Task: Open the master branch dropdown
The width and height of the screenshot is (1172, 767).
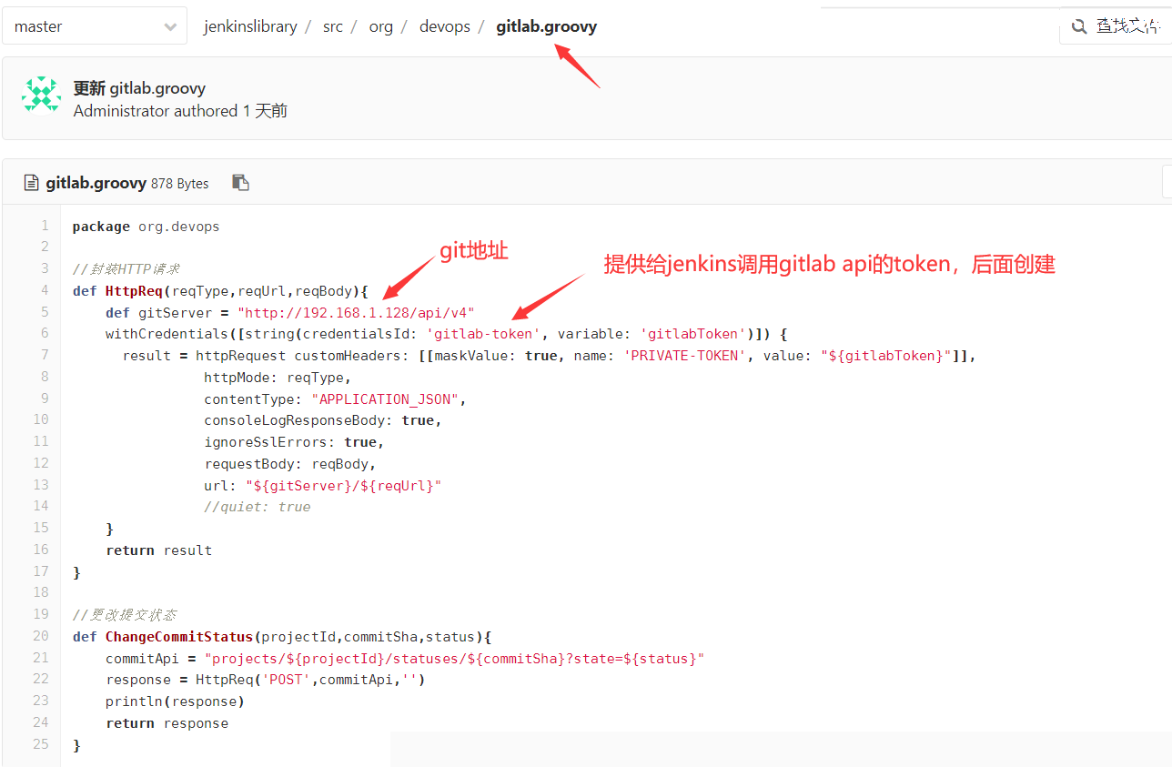Action: [x=95, y=26]
